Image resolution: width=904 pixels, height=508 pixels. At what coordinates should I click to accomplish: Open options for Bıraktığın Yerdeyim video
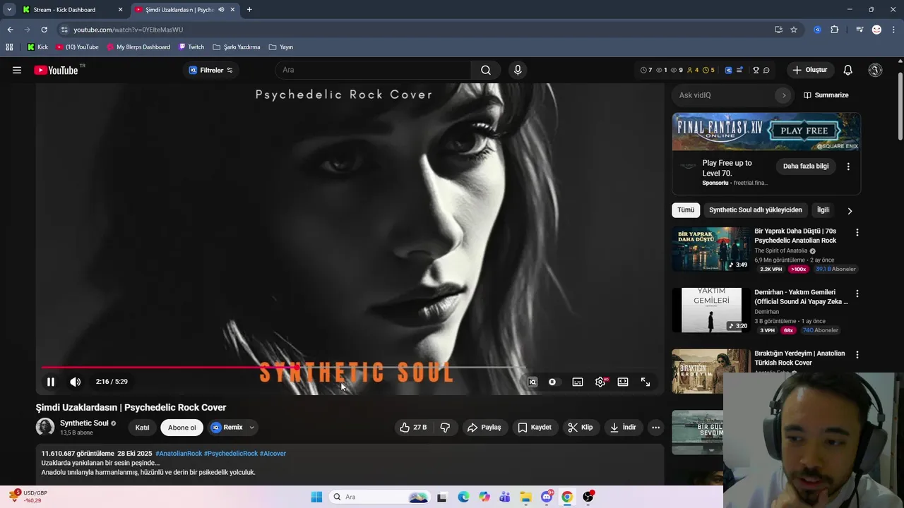click(x=857, y=355)
